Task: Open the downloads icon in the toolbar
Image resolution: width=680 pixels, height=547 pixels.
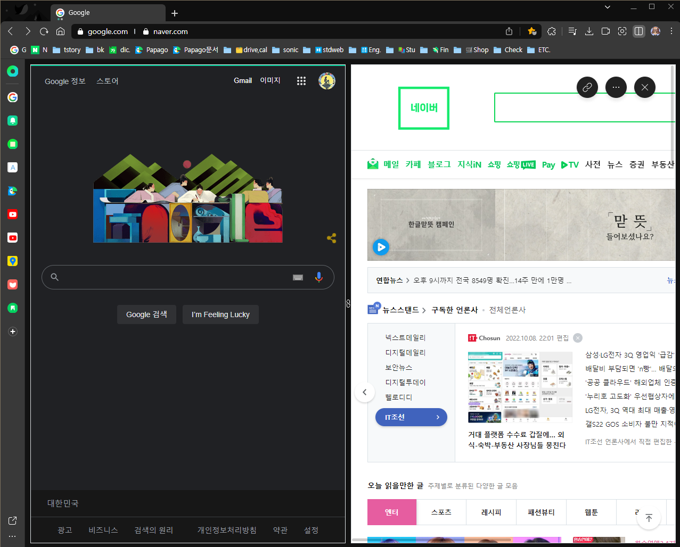Action: (x=589, y=31)
